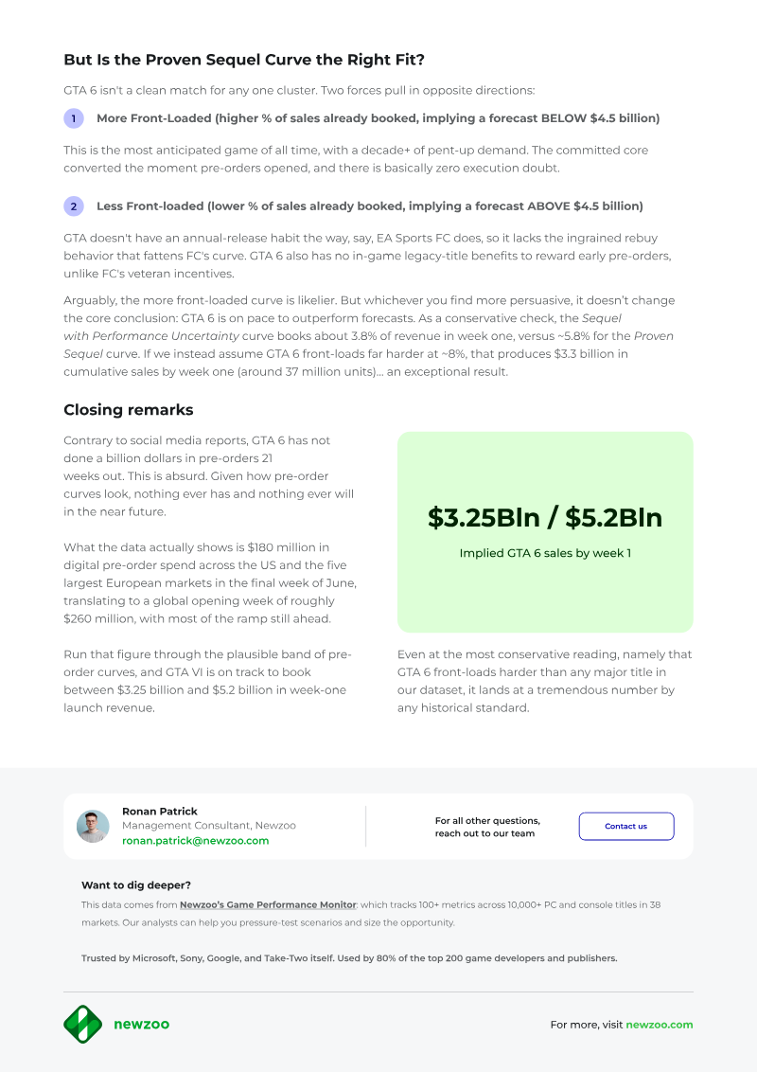Open Newzoo's Game Performance Monitor link

coord(268,904)
